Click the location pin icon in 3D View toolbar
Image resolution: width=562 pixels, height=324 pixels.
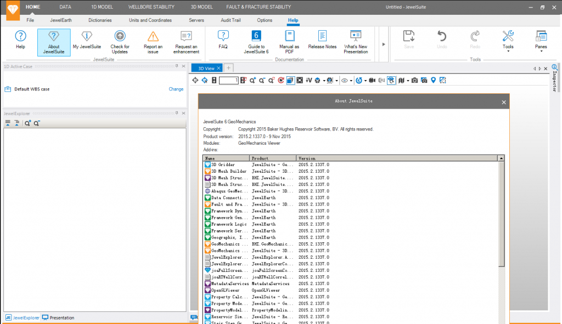[x=434, y=80]
